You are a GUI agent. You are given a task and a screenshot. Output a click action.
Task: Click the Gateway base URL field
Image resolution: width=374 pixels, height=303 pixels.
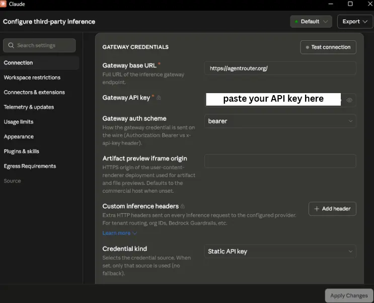280,68
